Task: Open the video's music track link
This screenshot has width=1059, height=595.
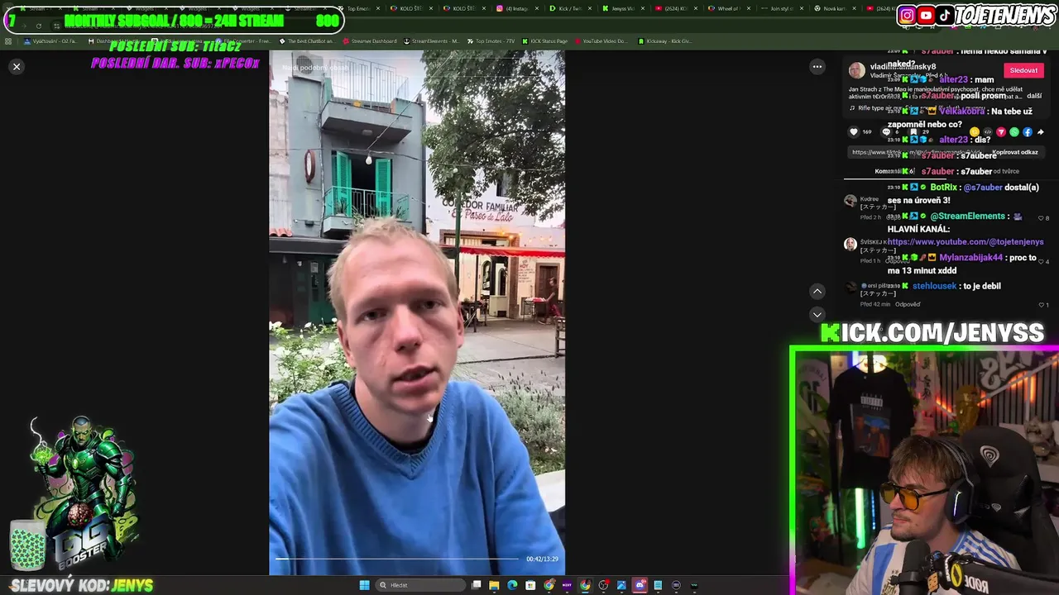Action: [918, 107]
